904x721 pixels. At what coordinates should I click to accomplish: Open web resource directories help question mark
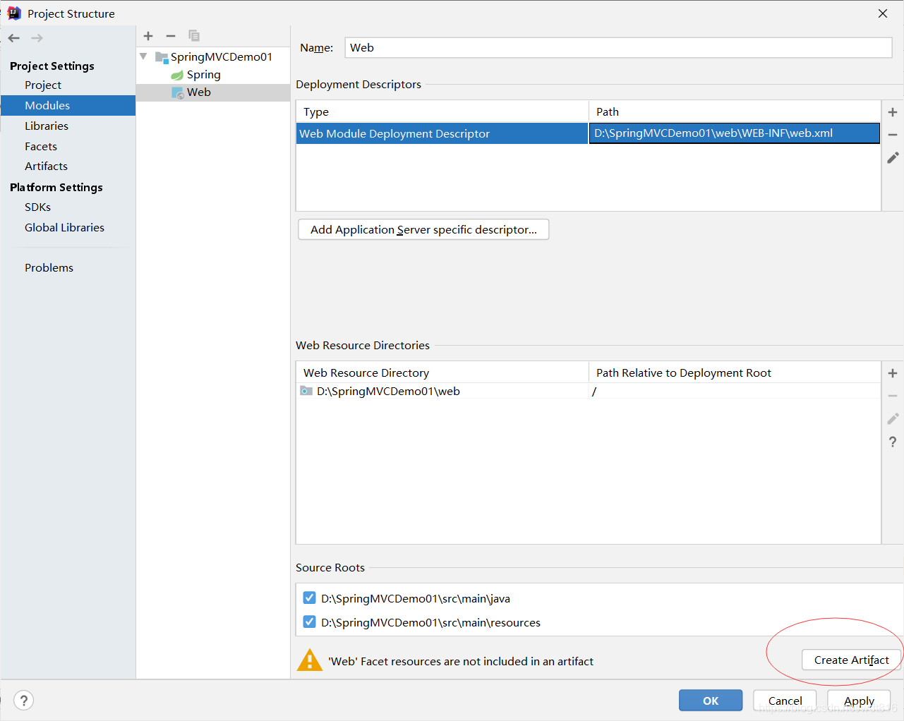click(893, 442)
